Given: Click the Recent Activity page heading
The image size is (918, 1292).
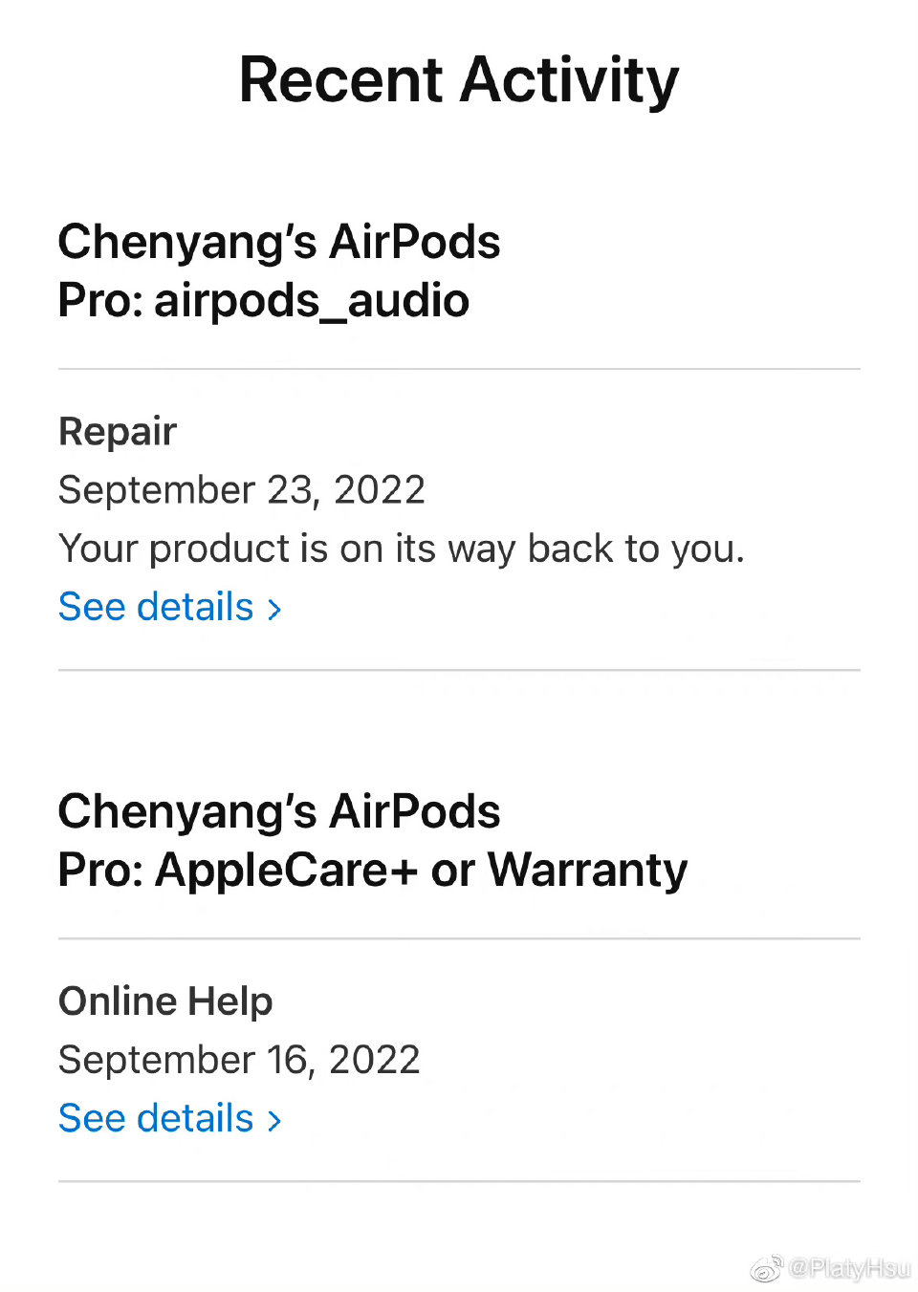Looking at the screenshot, I should pyautogui.click(x=459, y=79).
